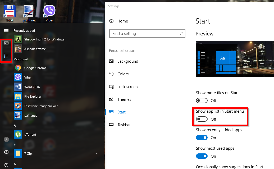Viewport: 274px width, 169px height.
Task: Disable Show recently added apps
Action: pos(202,138)
